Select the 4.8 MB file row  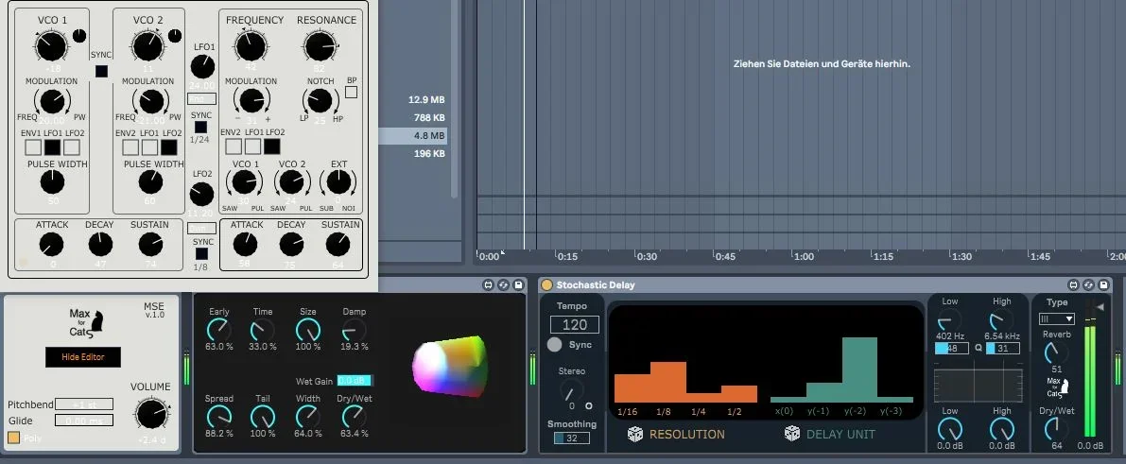click(x=416, y=136)
